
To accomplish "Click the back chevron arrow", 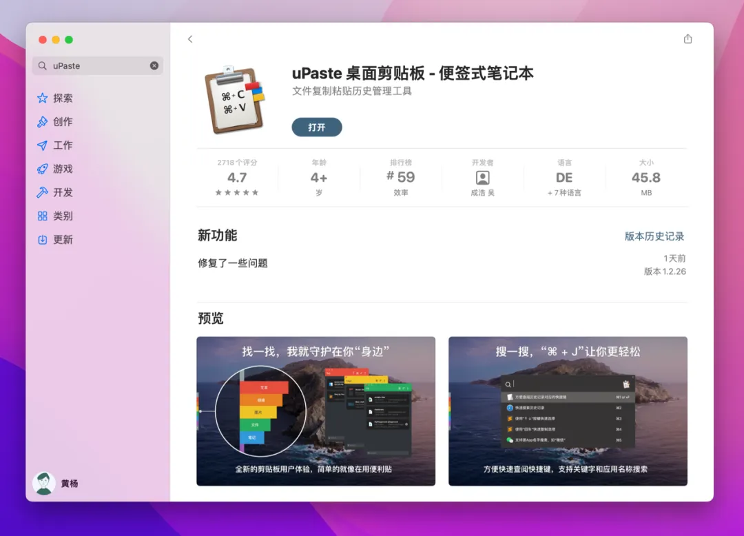I will (x=190, y=39).
